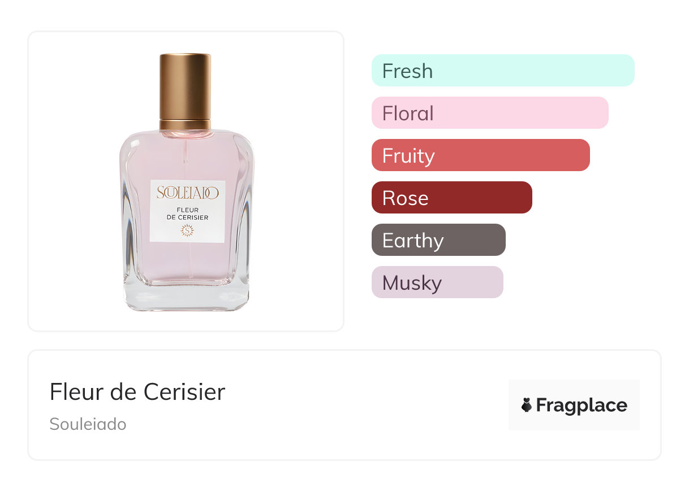
Task: Click the Souleiado brand name subtitle
Action: pos(88,424)
